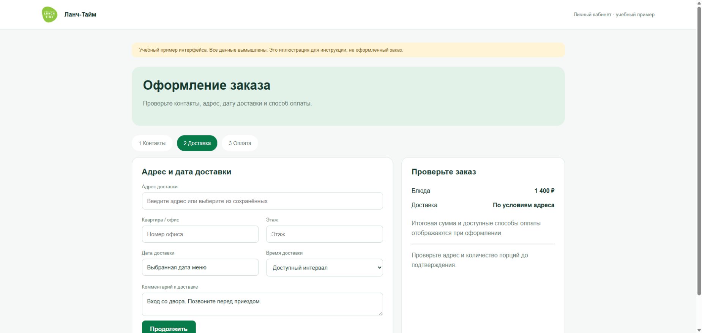Click the Проверьте заказ heading

[444, 172]
